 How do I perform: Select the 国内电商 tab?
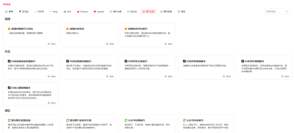(x=166, y=12)
